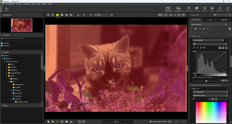
Task: Pick the crop tool in Regolazioni
Action: [x=204, y=29]
